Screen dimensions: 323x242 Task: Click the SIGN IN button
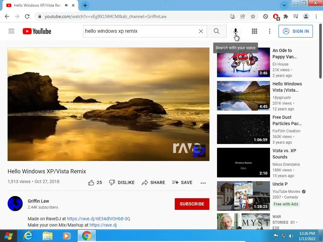[295, 31]
